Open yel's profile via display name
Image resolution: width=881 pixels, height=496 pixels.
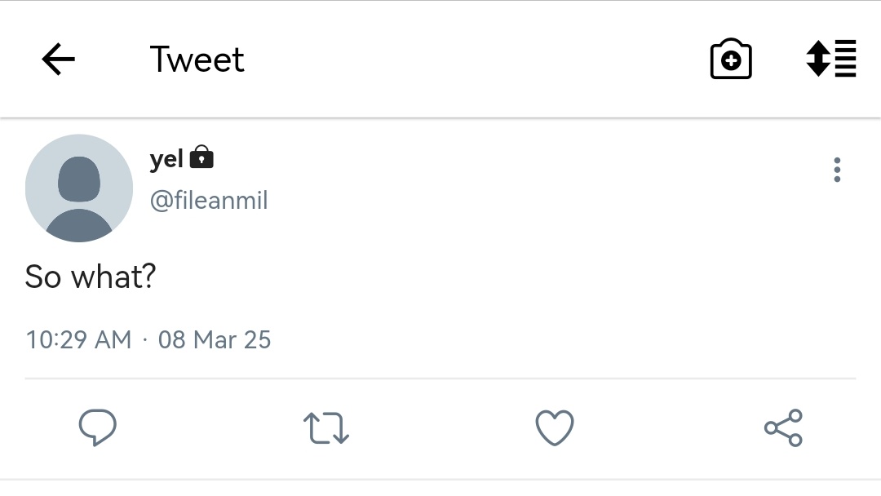tap(166, 159)
